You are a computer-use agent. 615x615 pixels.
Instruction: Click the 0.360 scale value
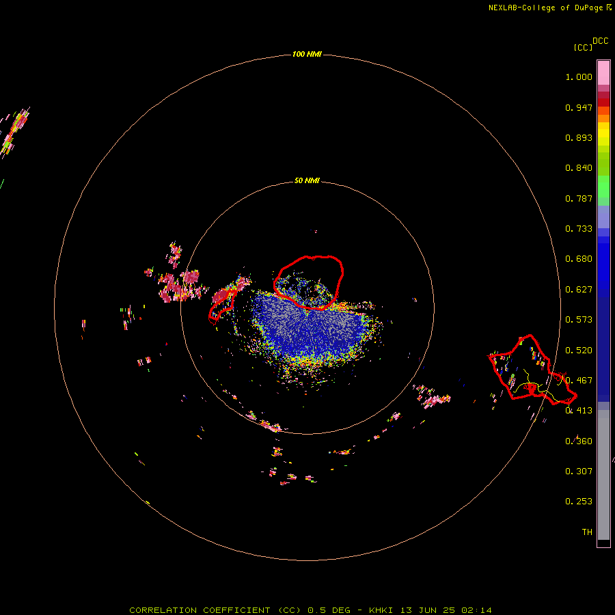pos(579,441)
